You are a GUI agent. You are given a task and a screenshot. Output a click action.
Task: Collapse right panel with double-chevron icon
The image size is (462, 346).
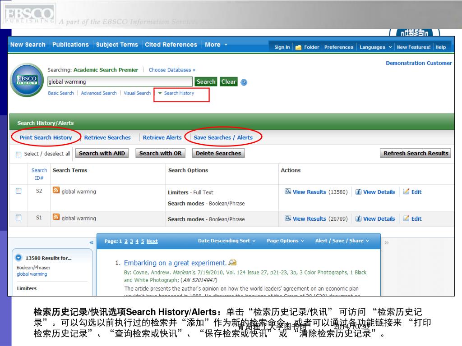pyautogui.click(x=387, y=242)
